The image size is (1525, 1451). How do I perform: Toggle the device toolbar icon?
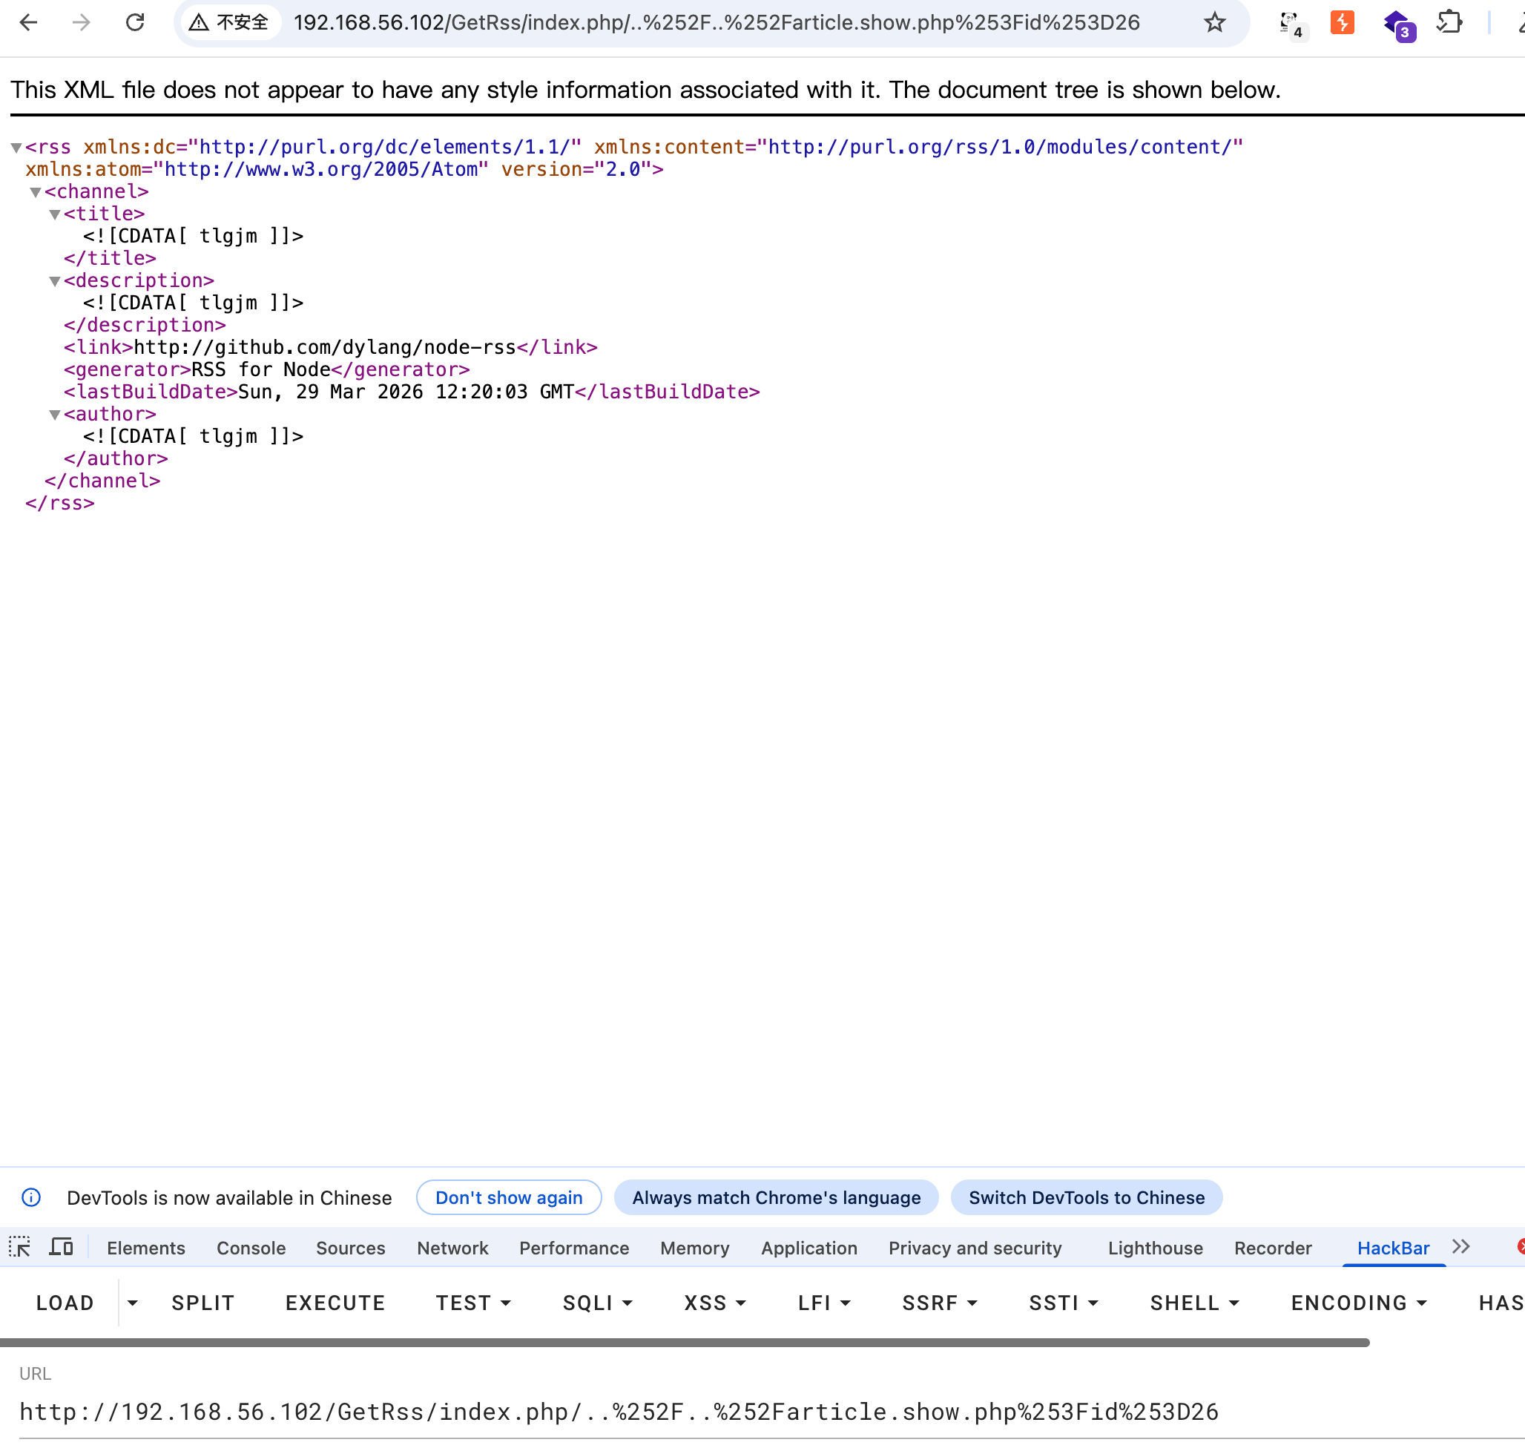[x=61, y=1247]
